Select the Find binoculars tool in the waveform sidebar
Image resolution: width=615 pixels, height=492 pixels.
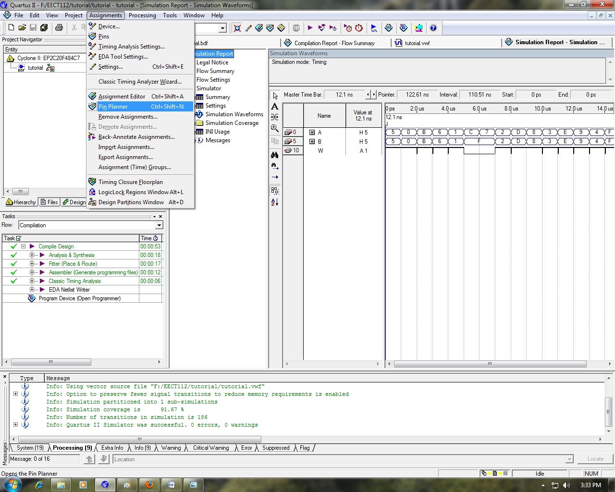(x=274, y=155)
